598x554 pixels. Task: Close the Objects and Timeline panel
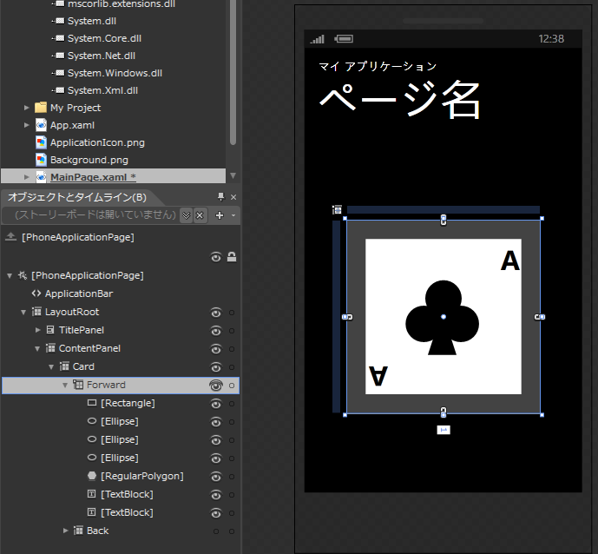coord(233,197)
